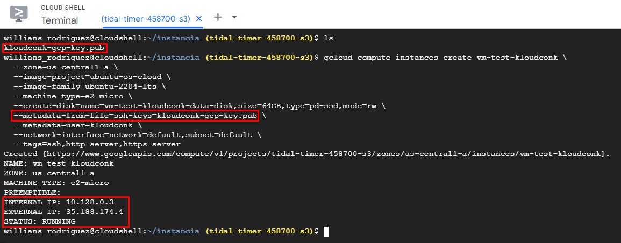Click the kloudconk-gcp-key.pub file name in ls output
621x243 pixels.
55,48
